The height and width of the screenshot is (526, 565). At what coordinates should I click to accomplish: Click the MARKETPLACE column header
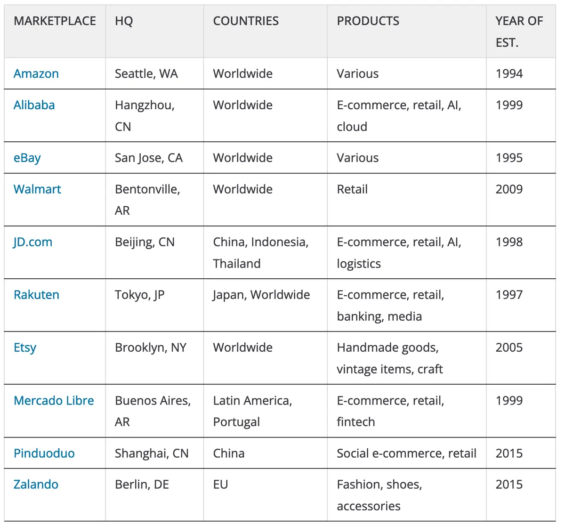(x=55, y=21)
